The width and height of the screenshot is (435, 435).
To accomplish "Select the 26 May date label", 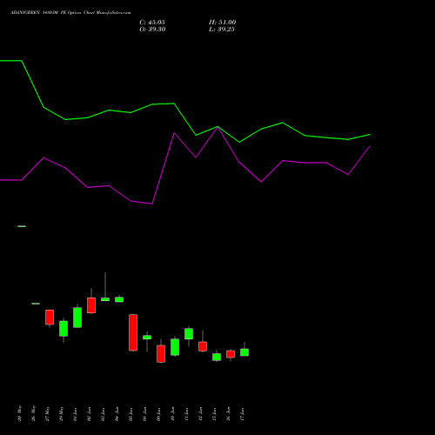I will point(33,413).
